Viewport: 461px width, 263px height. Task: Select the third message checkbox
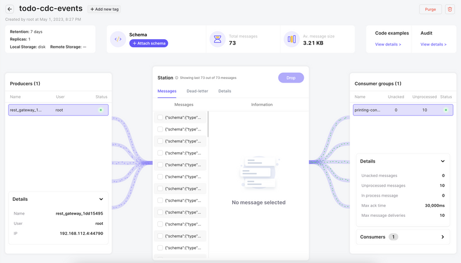click(x=160, y=141)
